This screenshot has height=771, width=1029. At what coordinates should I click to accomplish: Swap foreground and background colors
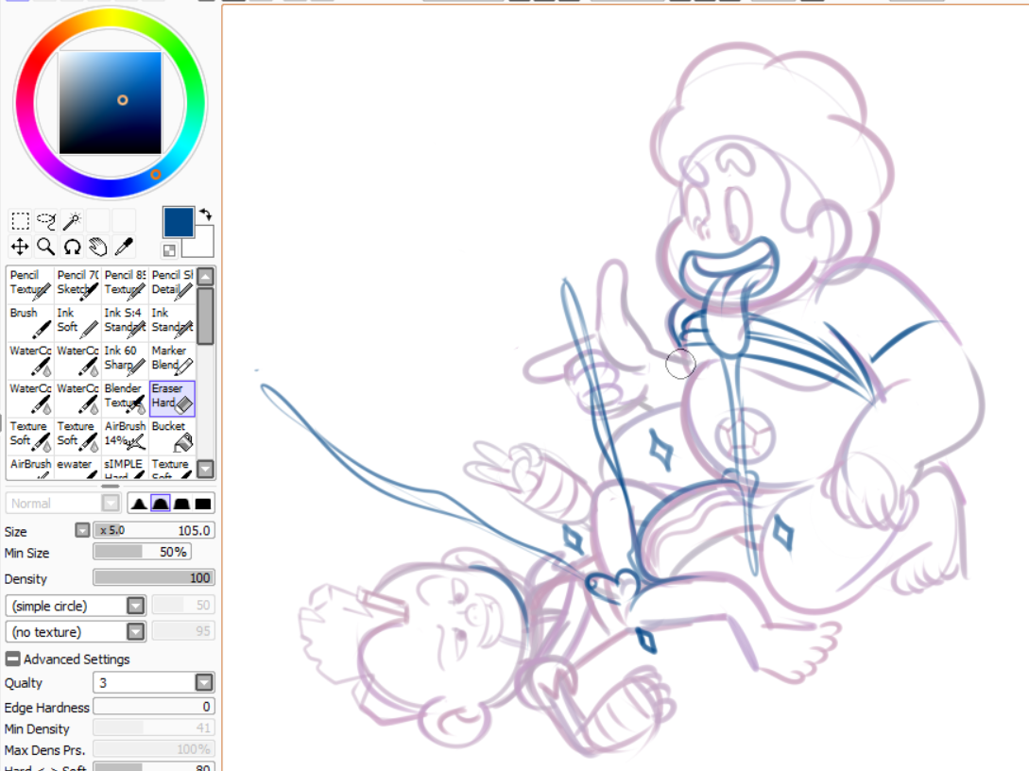tap(205, 215)
